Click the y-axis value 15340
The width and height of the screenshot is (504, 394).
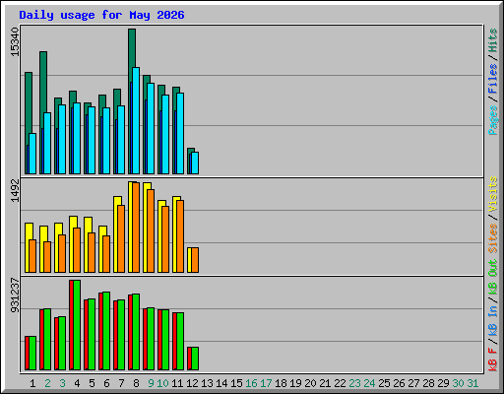point(15,42)
